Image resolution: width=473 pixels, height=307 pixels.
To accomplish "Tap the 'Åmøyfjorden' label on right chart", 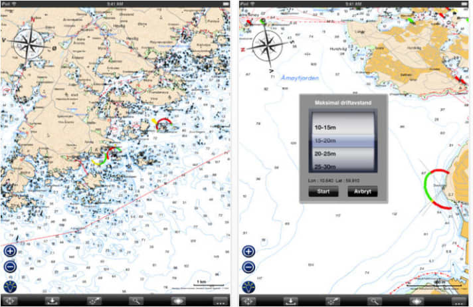I will [x=300, y=78].
